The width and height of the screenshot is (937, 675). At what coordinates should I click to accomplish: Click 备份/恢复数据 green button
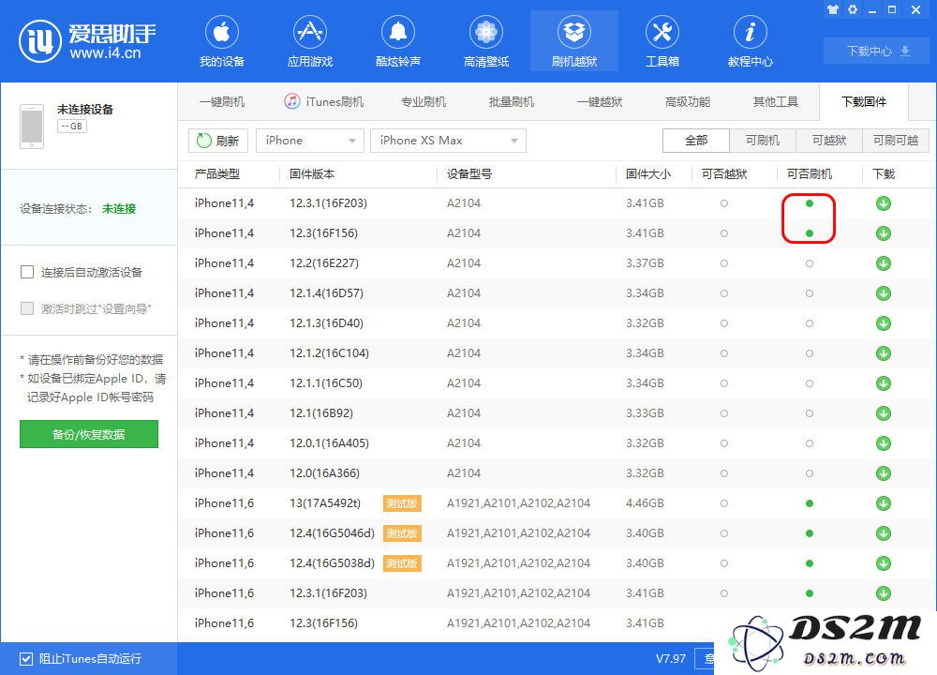point(88,434)
